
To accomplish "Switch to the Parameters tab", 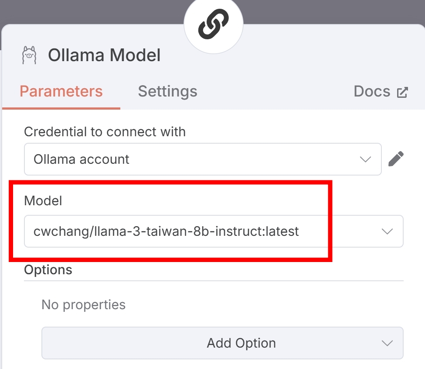I will [x=61, y=91].
